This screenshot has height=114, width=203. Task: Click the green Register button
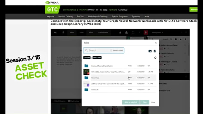point(193,10)
